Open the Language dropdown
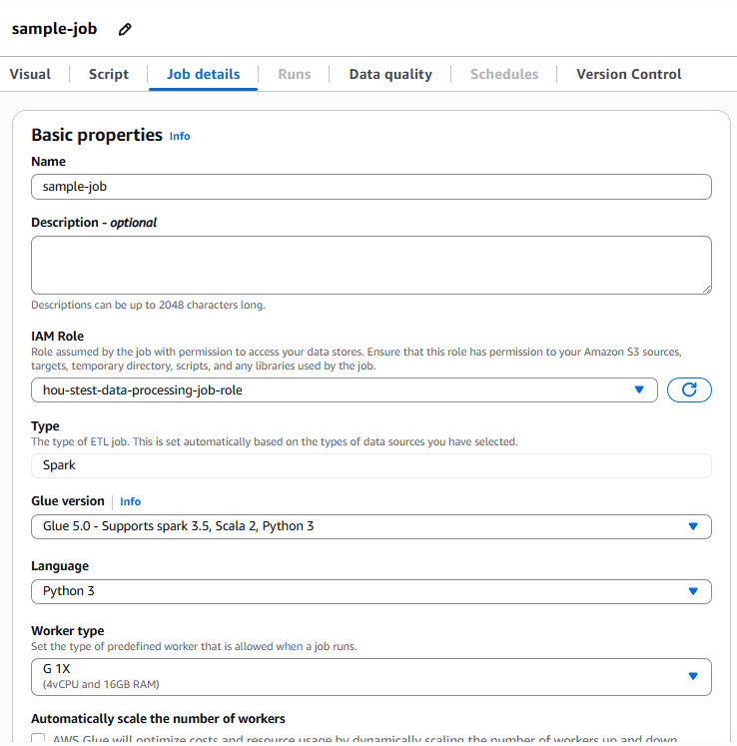737x746 pixels. click(370, 591)
